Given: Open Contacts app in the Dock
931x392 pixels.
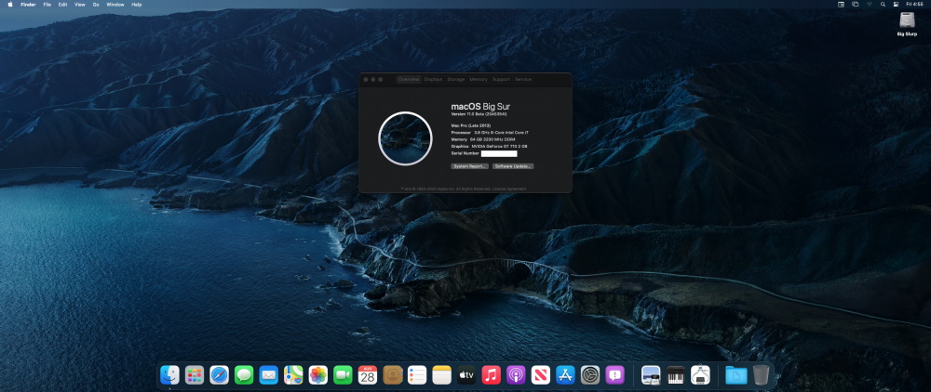Looking at the screenshot, I should pyautogui.click(x=393, y=375).
